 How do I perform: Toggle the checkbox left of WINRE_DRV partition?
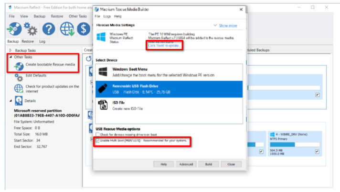pyautogui.click(x=261, y=152)
